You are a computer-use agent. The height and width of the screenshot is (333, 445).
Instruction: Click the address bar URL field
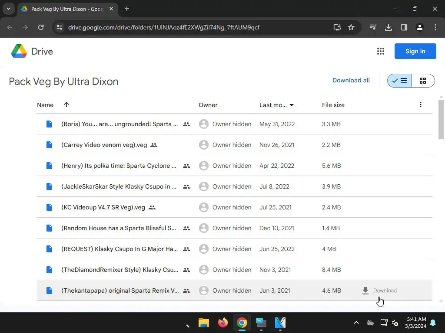coord(164,27)
